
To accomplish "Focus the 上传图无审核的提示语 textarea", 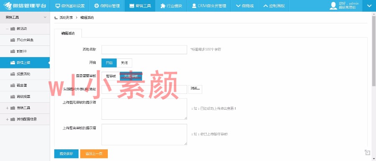I will tap(145, 109).
